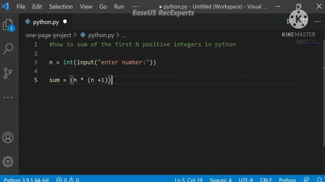Screen dimensions: 325x182
Task: Change CRLF end of line sequence
Action: 266,180
